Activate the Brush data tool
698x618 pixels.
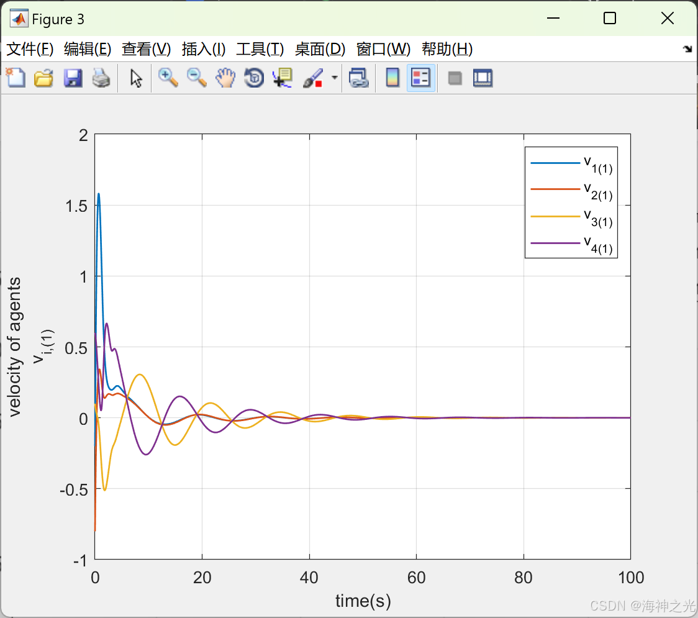point(313,78)
